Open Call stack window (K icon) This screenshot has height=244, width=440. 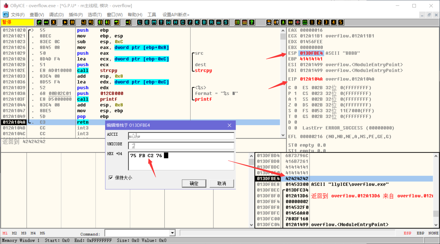pos(197,22)
